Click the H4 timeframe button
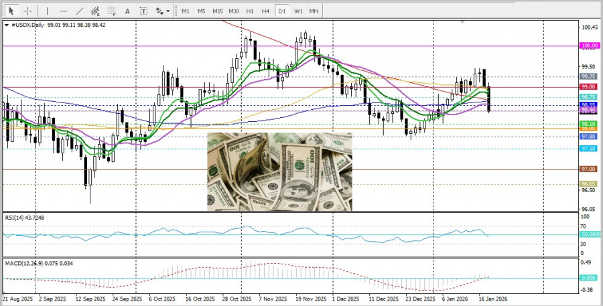Viewport: 603px width, 306px height. pos(266,11)
